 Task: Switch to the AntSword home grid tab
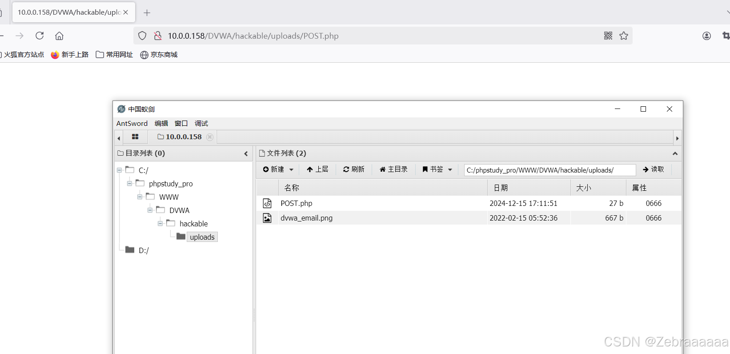(135, 137)
